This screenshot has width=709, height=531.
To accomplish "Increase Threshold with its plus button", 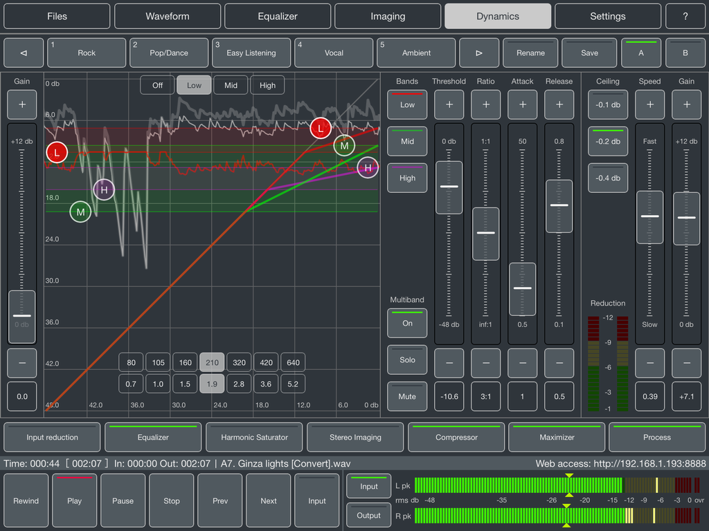I will (x=449, y=104).
